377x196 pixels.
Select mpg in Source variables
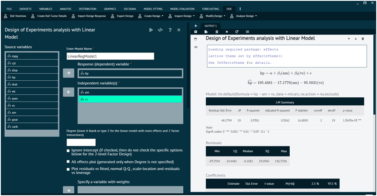click(32, 56)
